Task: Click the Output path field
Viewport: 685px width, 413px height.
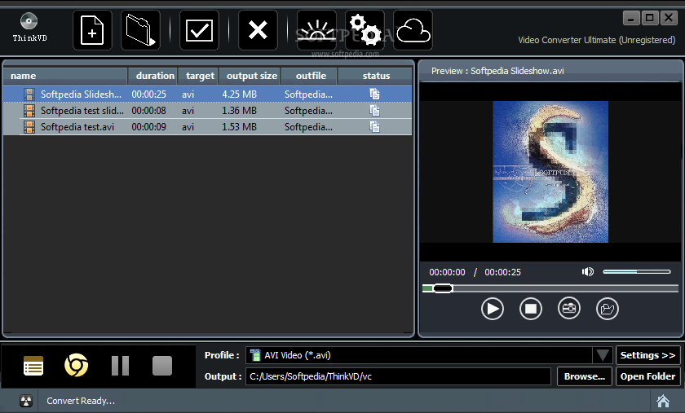Action: pyautogui.click(x=399, y=376)
